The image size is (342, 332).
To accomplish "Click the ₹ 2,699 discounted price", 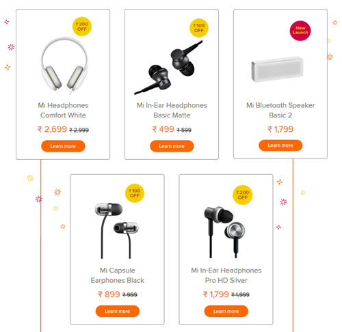I will 52,129.
